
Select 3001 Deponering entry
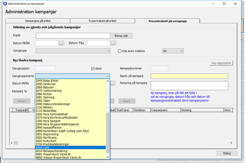coord(70,134)
